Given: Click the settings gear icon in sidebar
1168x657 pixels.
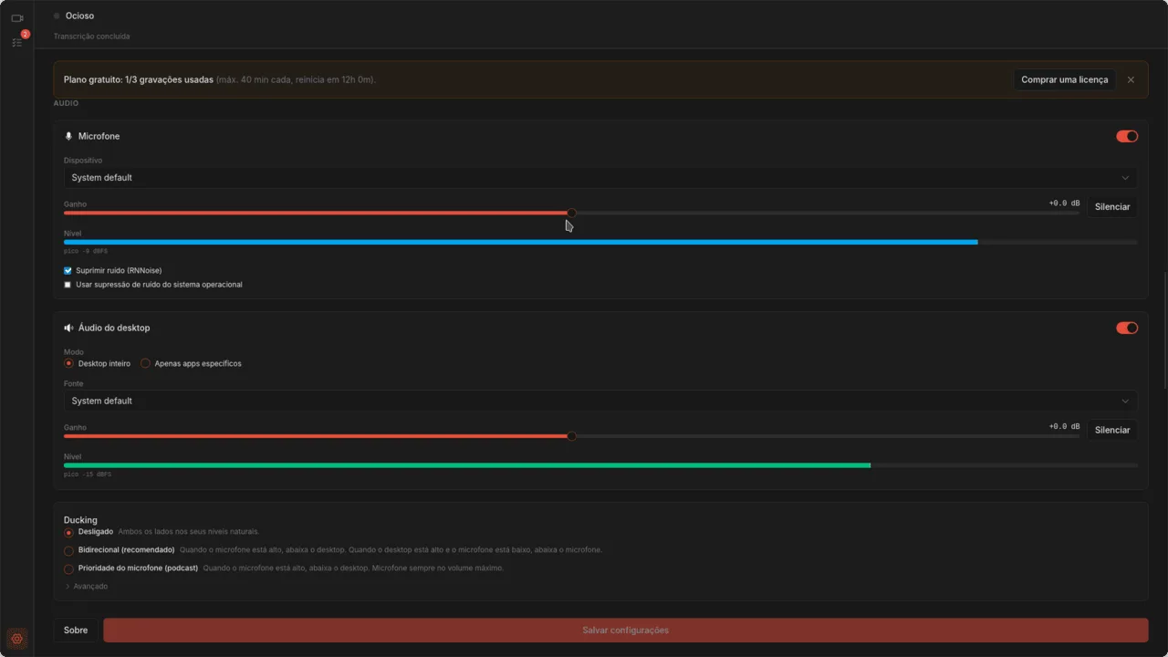Looking at the screenshot, I should point(16,639).
